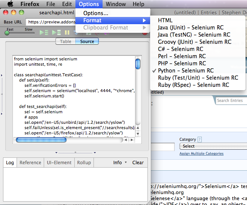Click the horizontal scroll right arrow
The height and width of the screenshot is (205, 247).
click(132, 140)
